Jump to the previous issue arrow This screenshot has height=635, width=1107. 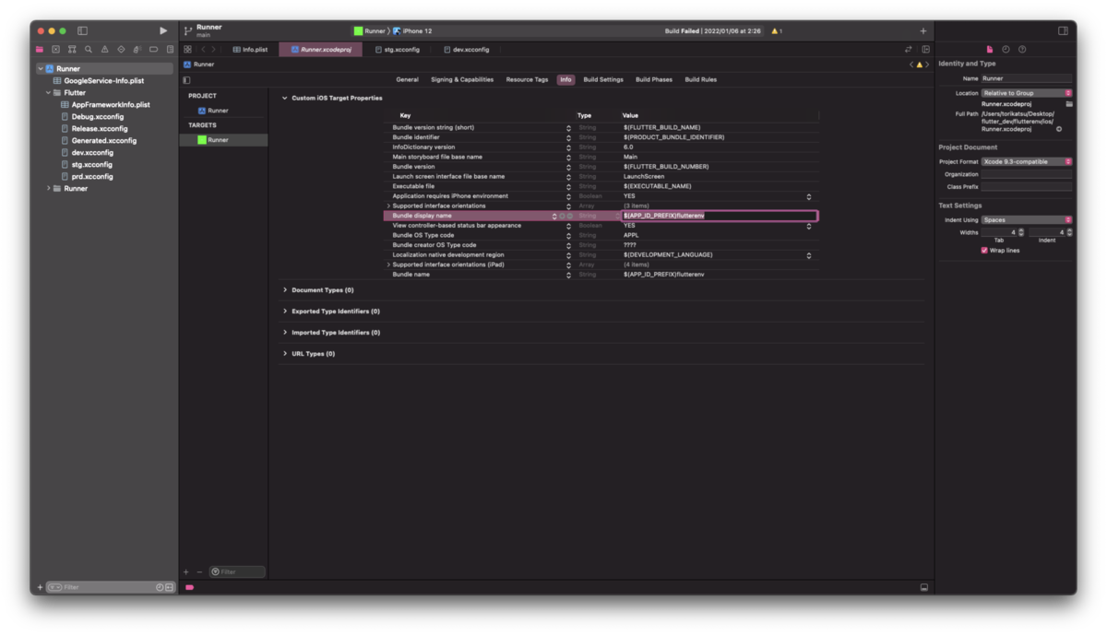pyautogui.click(x=911, y=65)
